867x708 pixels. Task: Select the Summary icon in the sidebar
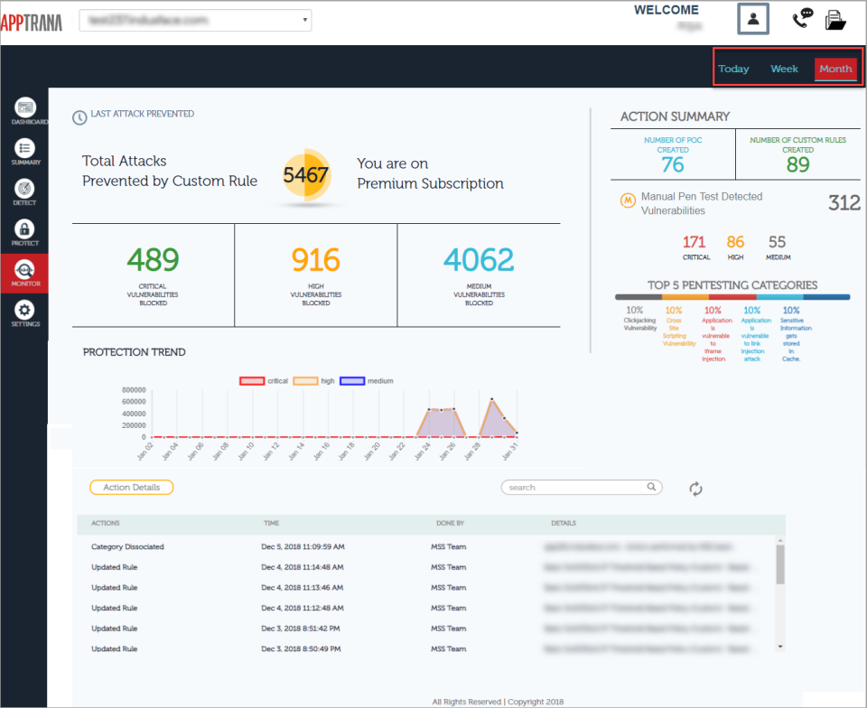coord(23,148)
